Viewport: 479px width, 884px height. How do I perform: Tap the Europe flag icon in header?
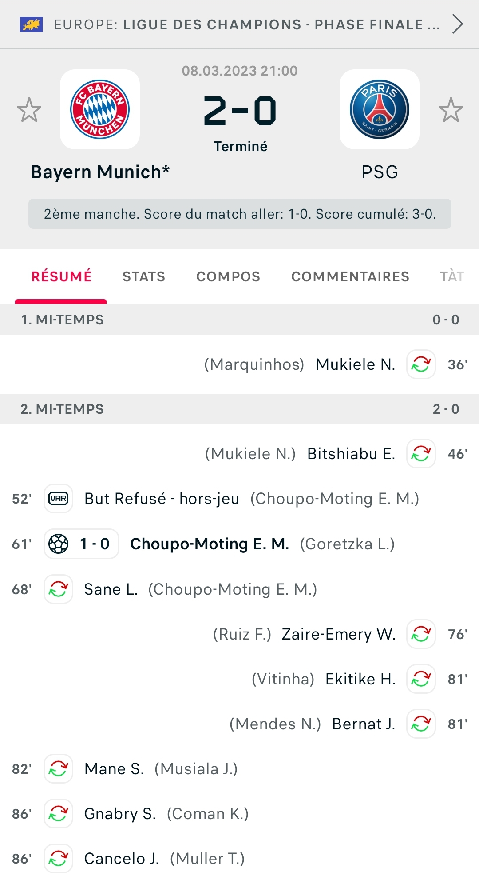pyautogui.click(x=32, y=24)
